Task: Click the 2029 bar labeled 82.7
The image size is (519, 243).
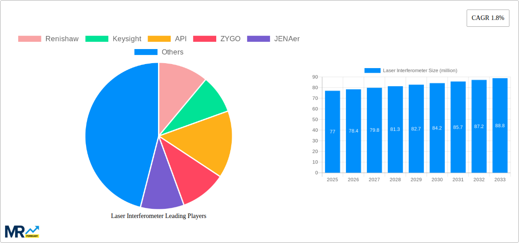Action: 417,129
